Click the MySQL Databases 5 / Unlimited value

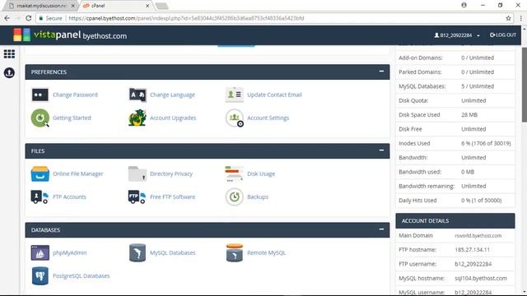[478, 86]
